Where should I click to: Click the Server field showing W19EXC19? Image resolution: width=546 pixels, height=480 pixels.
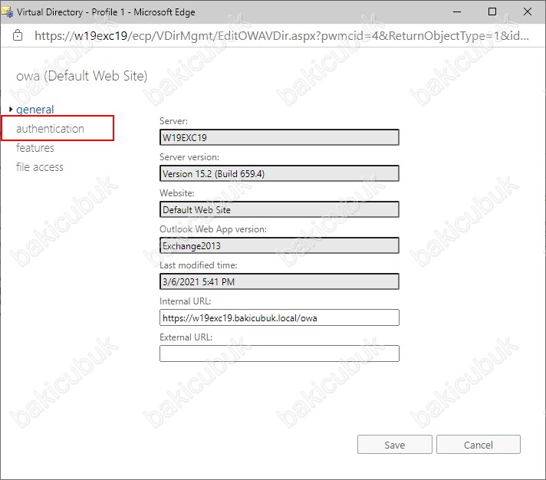[279, 137]
